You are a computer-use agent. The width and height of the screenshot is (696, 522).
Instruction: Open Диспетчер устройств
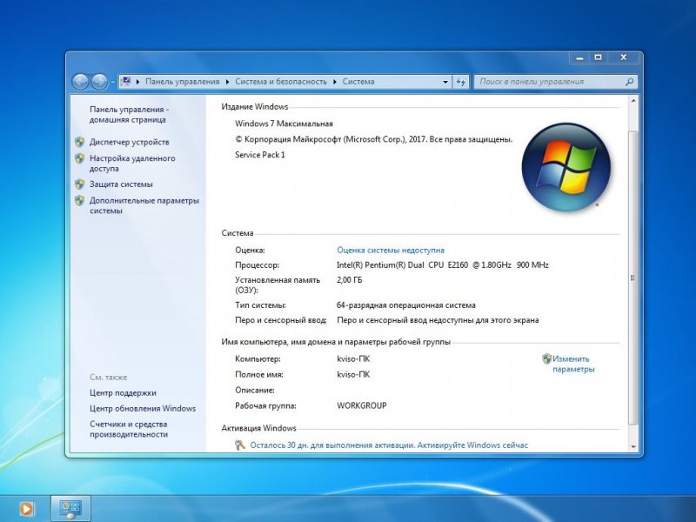tap(129, 142)
